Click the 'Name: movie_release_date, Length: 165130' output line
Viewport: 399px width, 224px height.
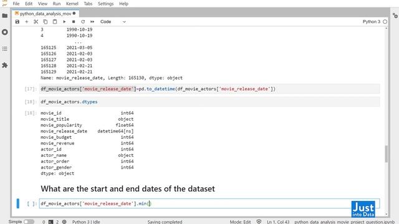pyautogui.click(x=112, y=78)
